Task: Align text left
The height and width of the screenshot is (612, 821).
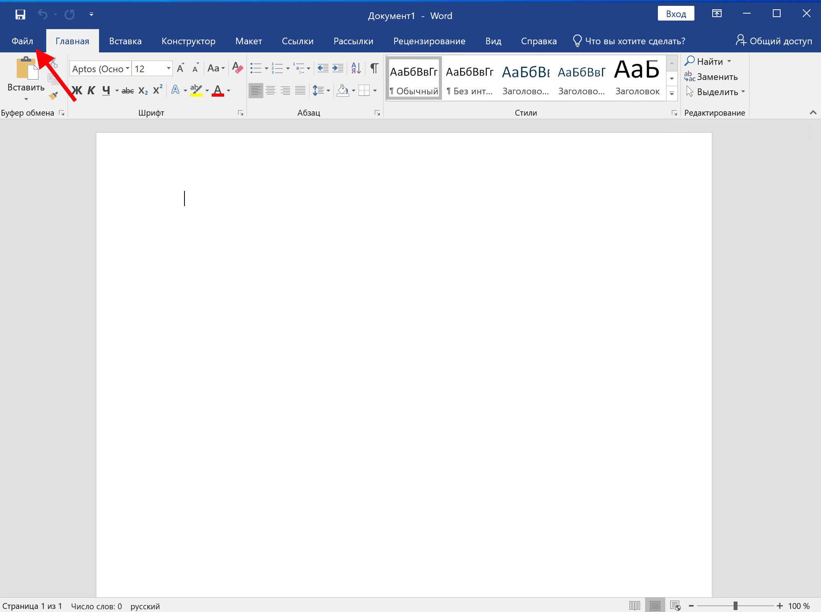Action: pyautogui.click(x=256, y=91)
